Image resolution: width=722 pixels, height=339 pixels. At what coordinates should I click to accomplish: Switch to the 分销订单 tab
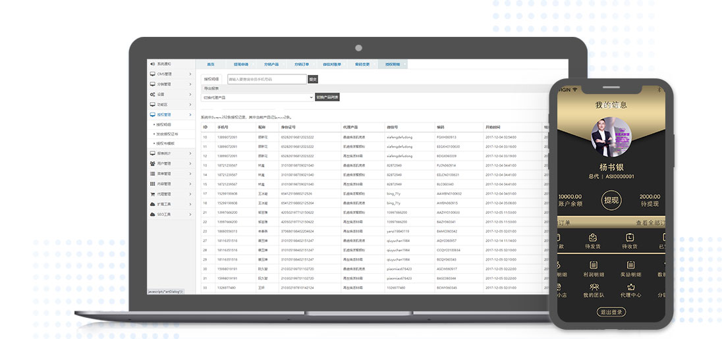click(302, 65)
